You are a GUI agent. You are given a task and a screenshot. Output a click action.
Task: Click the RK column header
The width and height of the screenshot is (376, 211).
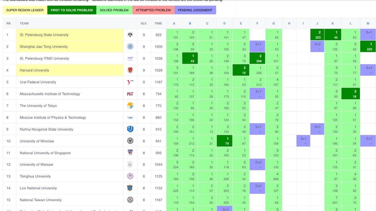pos(9,23)
